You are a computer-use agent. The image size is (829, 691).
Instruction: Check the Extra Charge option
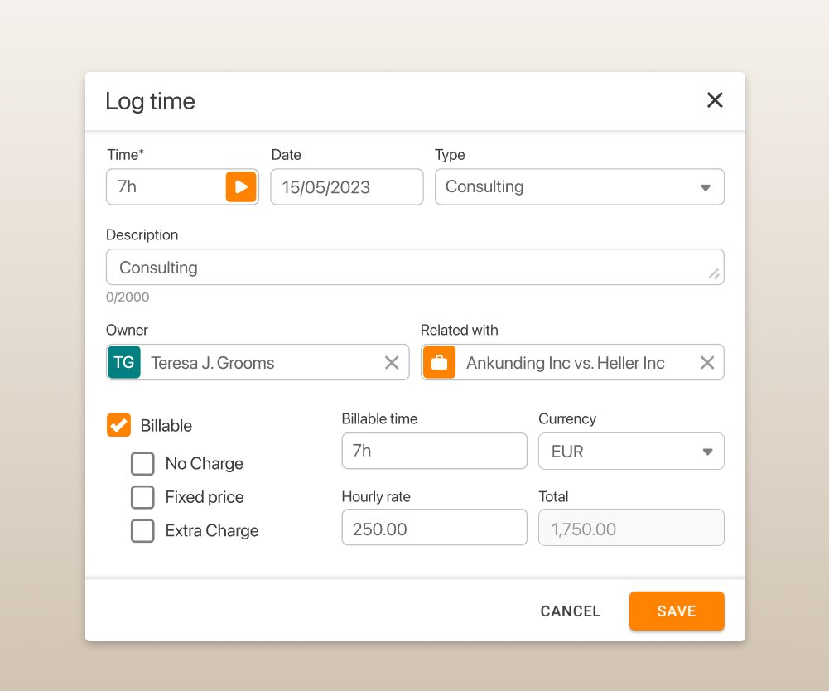[142, 531]
